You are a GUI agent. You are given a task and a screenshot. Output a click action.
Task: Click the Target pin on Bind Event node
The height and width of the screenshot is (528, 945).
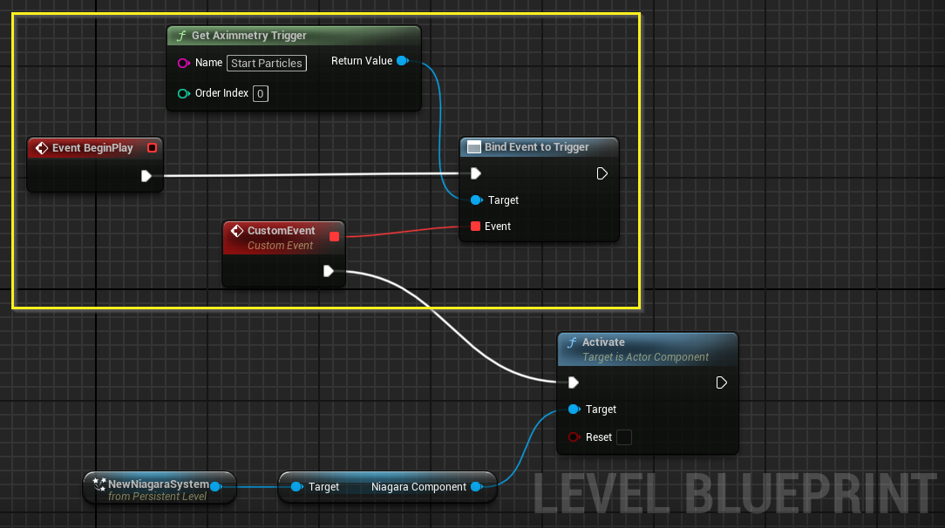(x=476, y=200)
